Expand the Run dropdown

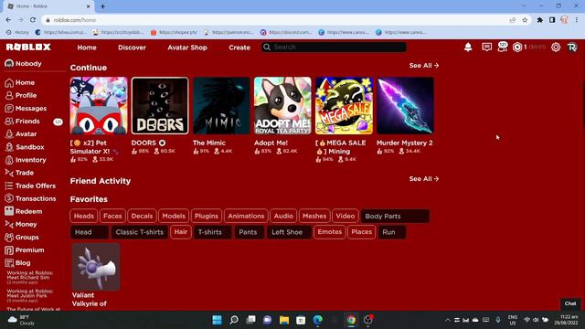pyautogui.click(x=392, y=232)
